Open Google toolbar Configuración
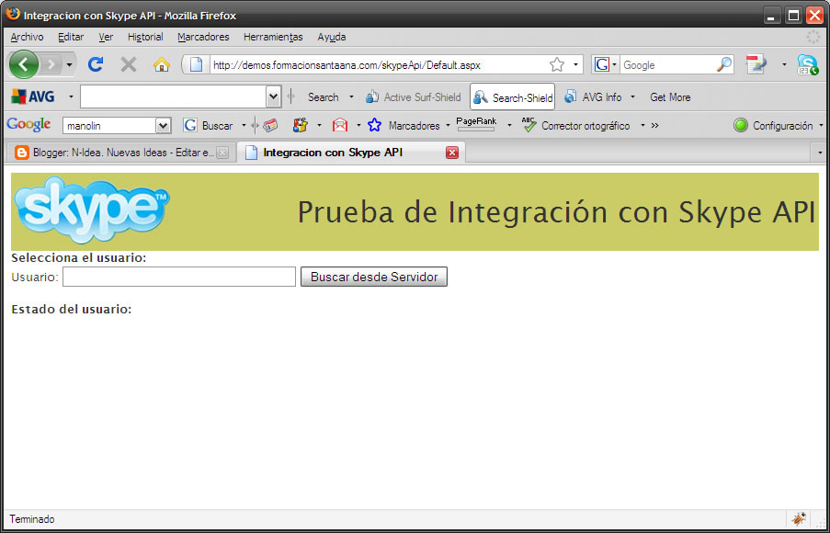The image size is (830, 533). pos(773,126)
